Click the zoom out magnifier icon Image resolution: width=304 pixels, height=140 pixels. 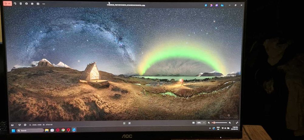[209, 123]
